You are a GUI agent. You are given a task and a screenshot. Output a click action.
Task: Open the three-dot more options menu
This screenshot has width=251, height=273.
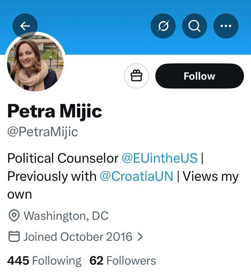tap(226, 26)
